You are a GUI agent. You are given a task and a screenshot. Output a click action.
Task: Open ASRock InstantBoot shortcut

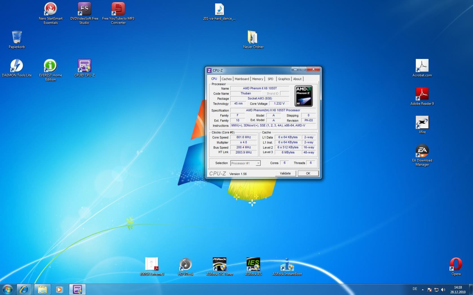point(287,267)
